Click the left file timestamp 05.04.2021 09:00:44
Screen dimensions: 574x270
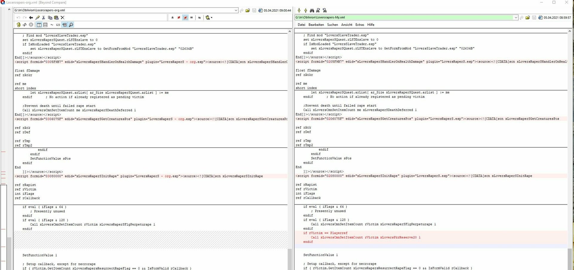277,10
